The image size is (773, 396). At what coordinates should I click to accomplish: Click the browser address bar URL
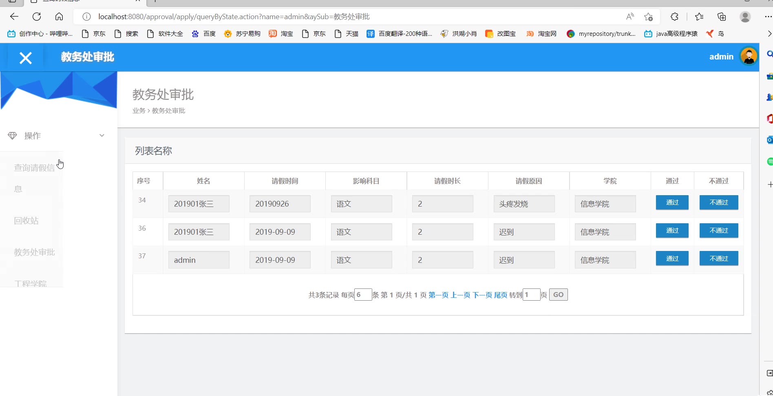234,17
